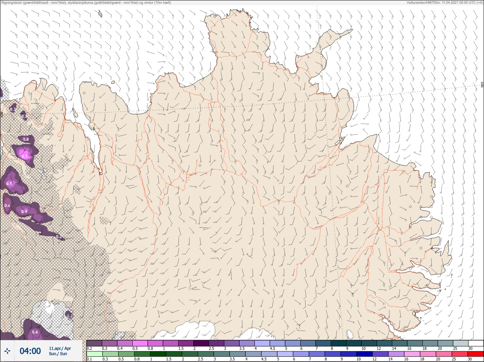Screen dimensions: 484x362
Task: Click the '0.1' legend scale label
Action: click(89, 359)
